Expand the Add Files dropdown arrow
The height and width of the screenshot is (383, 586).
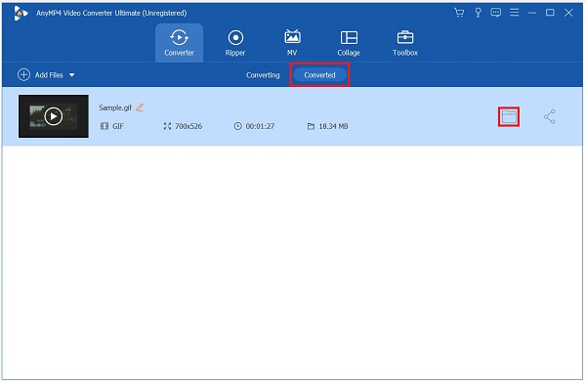coord(71,75)
